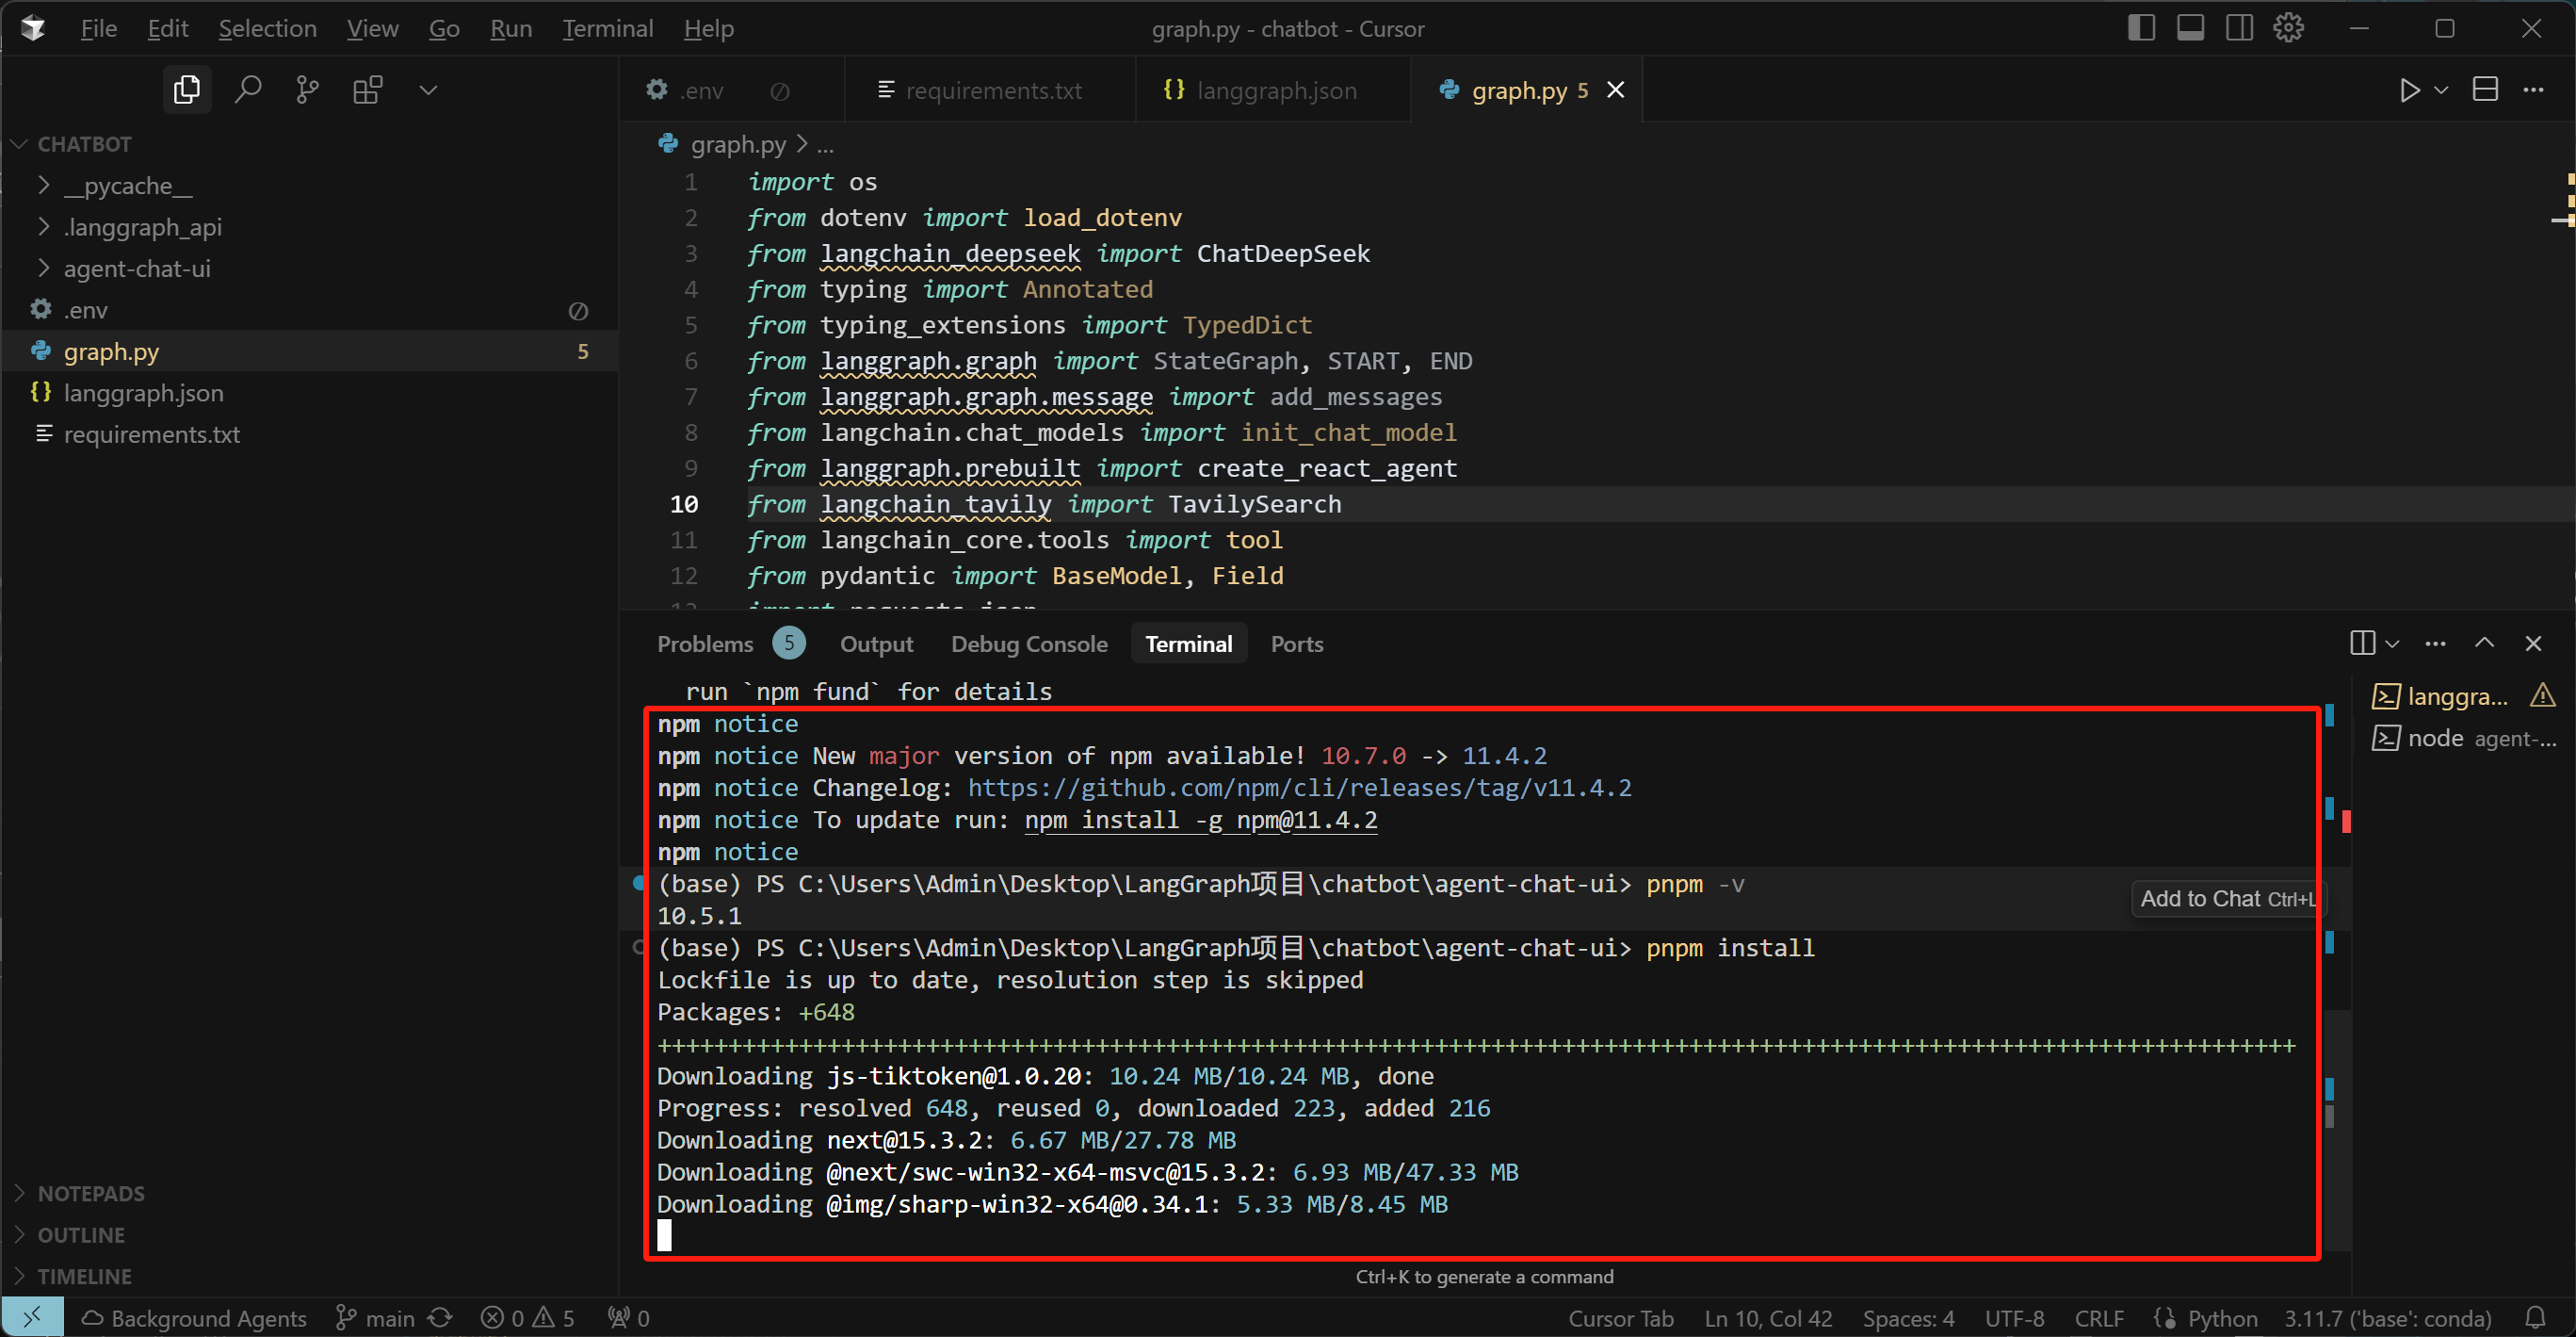
Task: Maximize the panel size chevron
Action: click(x=2484, y=643)
